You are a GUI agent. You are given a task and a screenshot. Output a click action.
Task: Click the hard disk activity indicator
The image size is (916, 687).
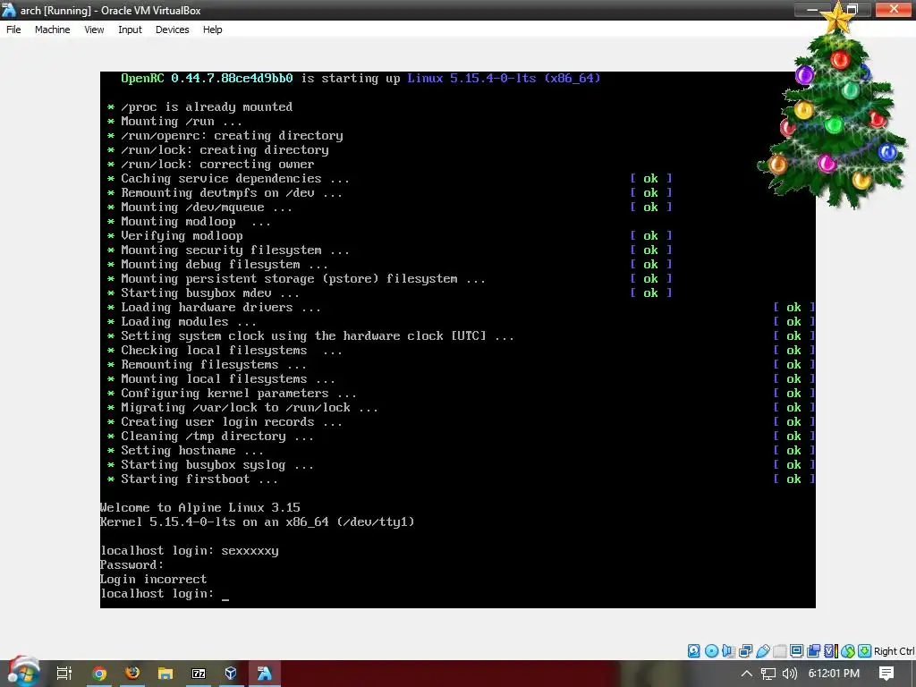(x=693, y=651)
